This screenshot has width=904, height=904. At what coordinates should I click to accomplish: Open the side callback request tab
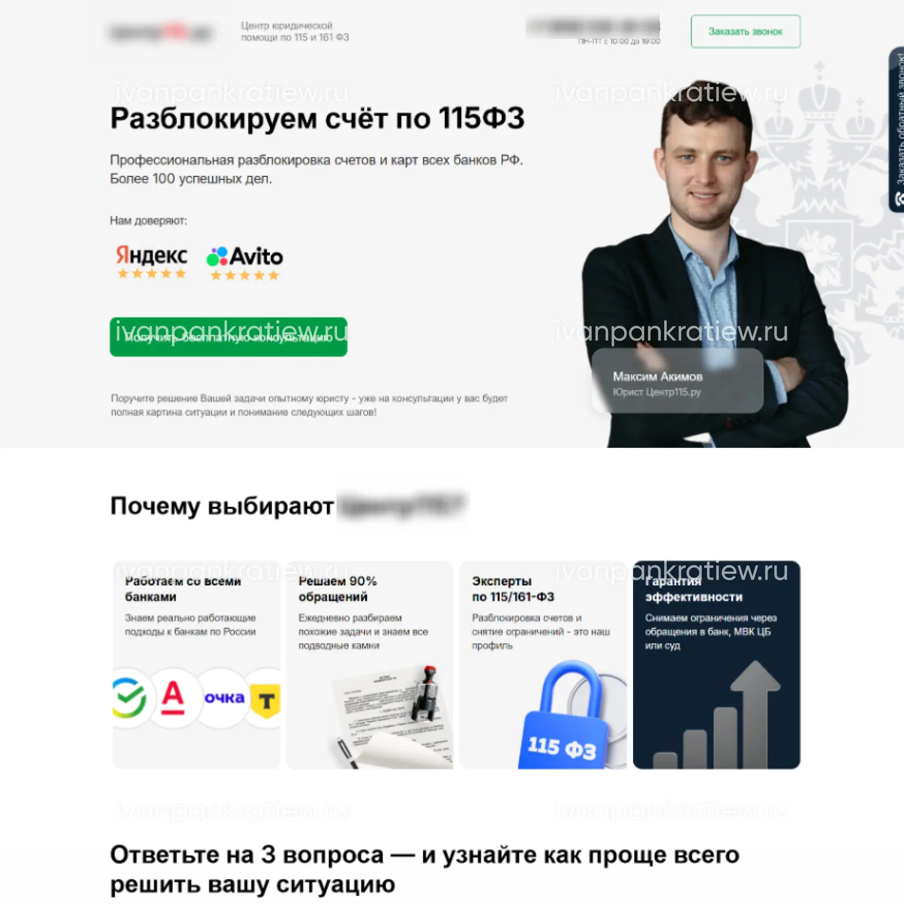[x=896, y=129]
